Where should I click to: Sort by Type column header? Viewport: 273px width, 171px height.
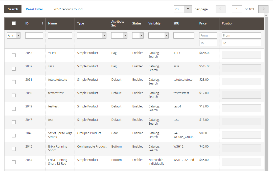[92, 23]
